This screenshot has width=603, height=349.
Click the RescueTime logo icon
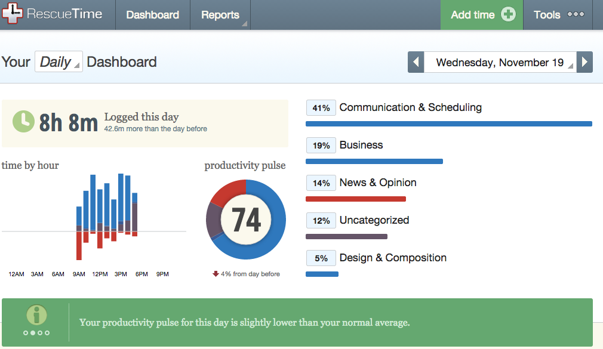[x=12, y=14]
